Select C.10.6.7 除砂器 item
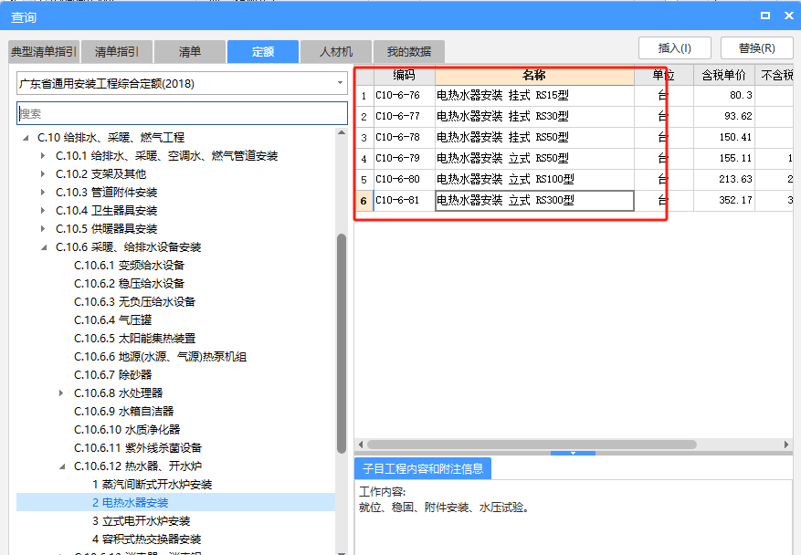The width and height of the screenshot is (801, 555). click(x=113, y=375)
